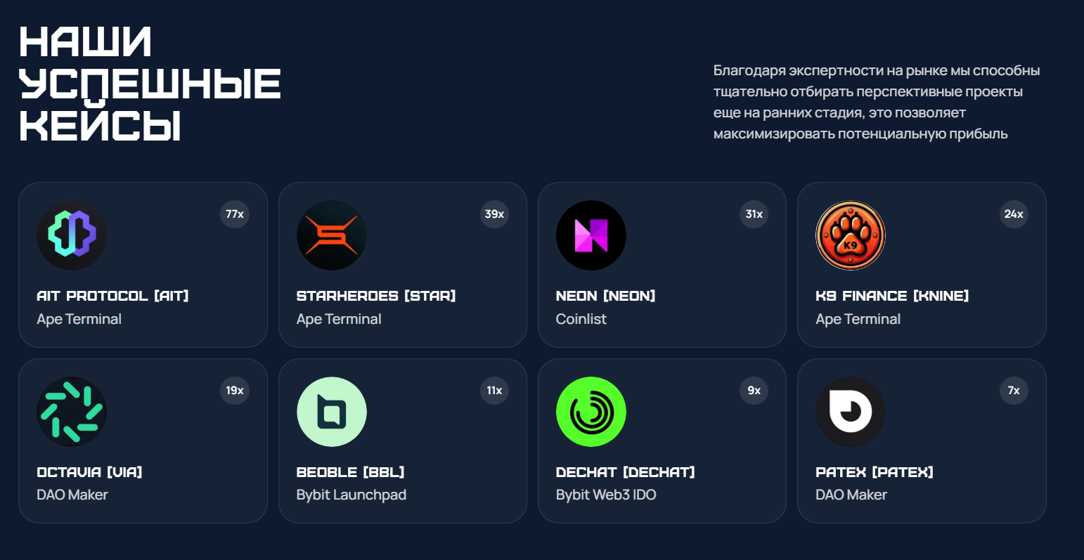The width and height of the screenshot is (1084, 560).
Task: Click Coinlist label under Neon
Action: 581,319
